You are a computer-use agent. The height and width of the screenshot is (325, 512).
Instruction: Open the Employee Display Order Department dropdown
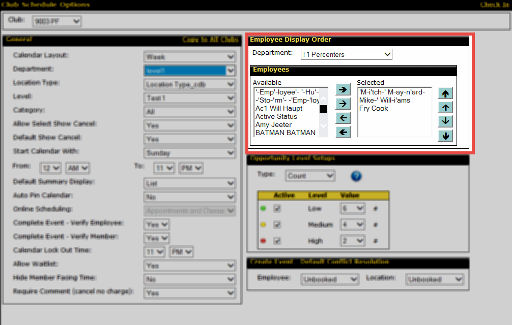coord(346,54)
